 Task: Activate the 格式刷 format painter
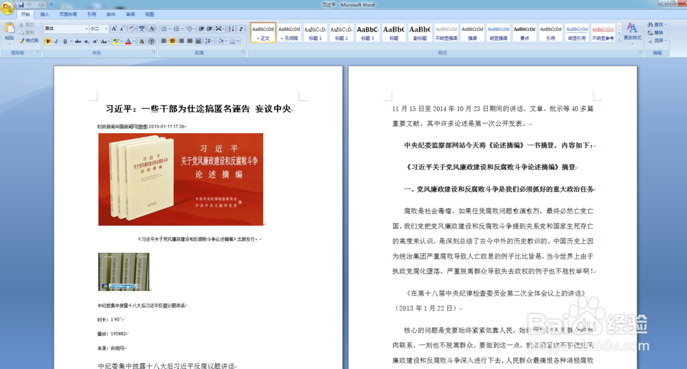(x=29, y=40)
